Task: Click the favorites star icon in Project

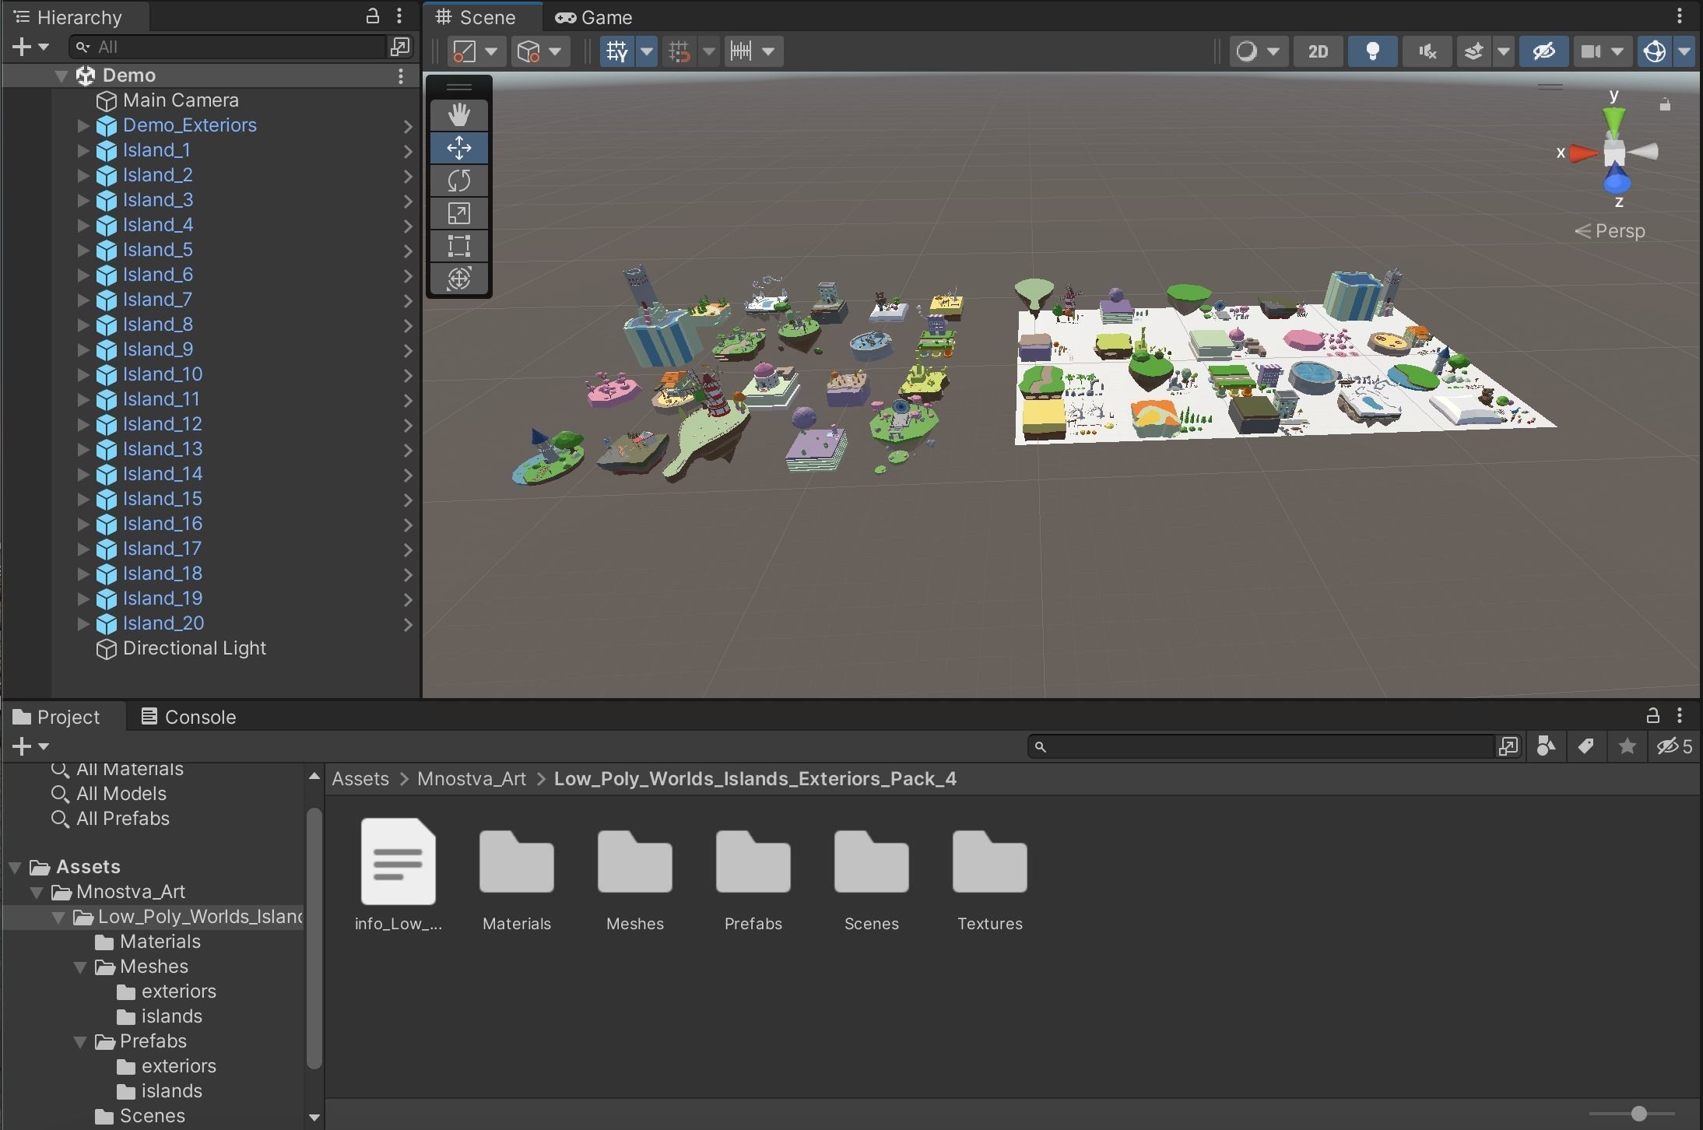Action: (x=1627, y=746)
